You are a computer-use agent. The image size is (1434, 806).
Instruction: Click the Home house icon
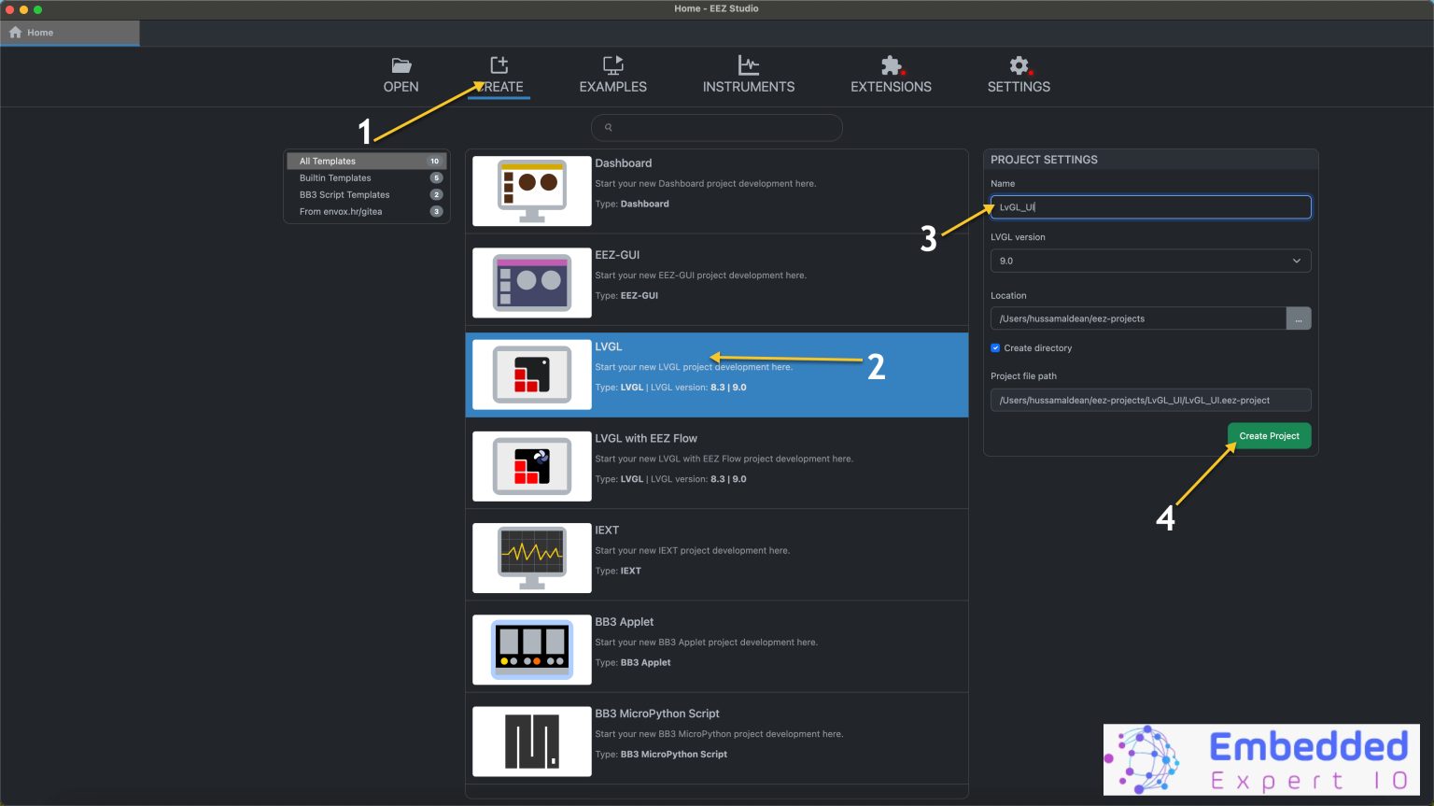tap(14, 32)
